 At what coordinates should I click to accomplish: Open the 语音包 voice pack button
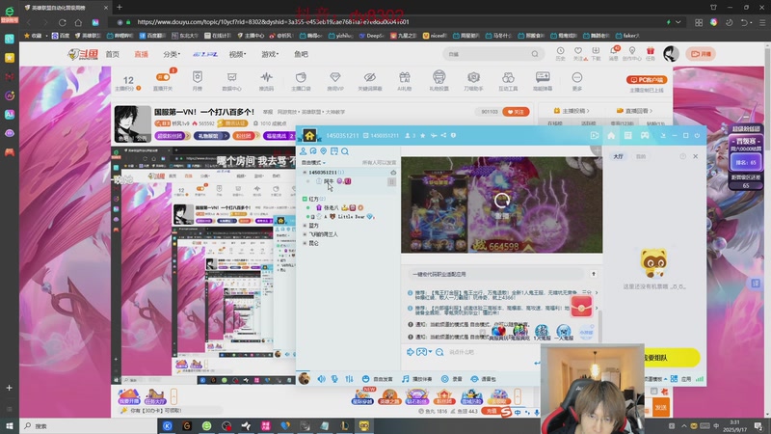click(x=484, y=379)
